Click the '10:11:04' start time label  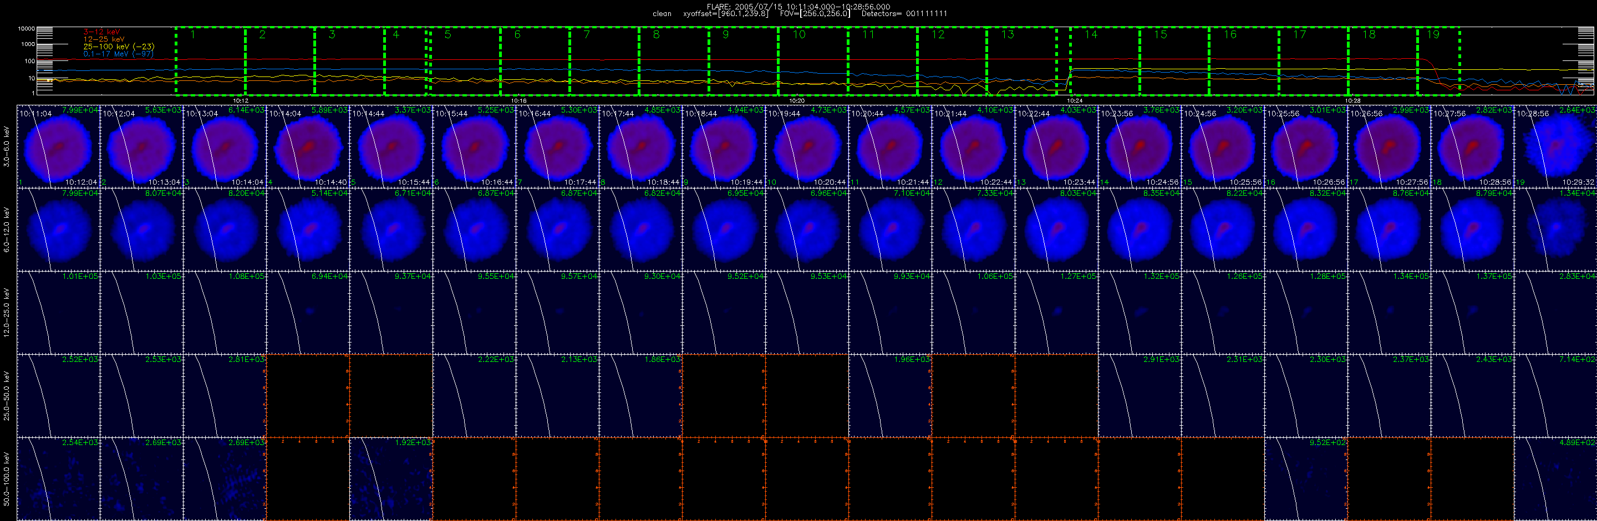pyautogui.click(x=37, y=114)
